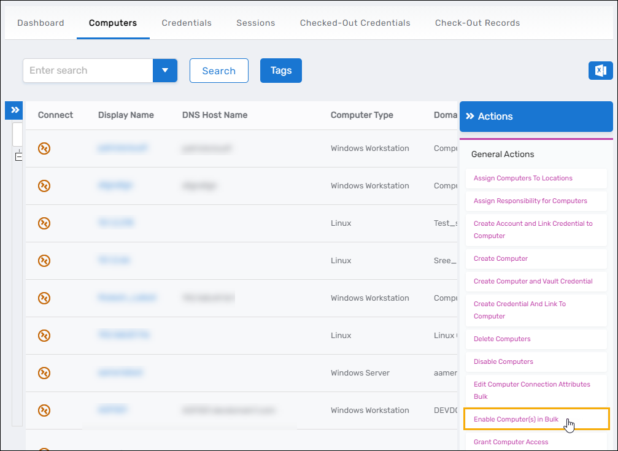This screenshot has height=451, width=618.
Task: Open the Checked-Out Credentials tab
Action: click(355, 23)
